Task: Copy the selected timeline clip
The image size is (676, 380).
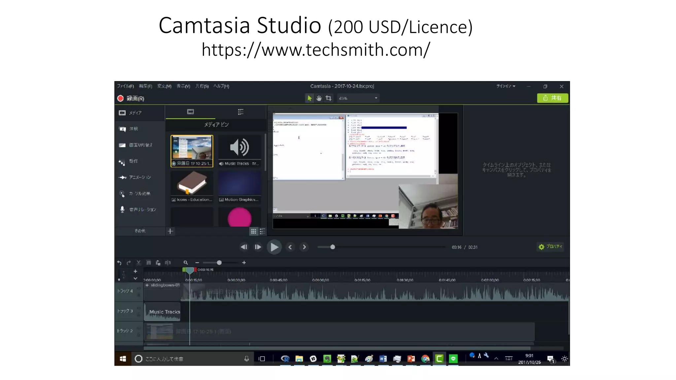Action: (x=149, y=263)
